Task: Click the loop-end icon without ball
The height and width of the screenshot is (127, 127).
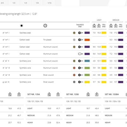Action: click(81, 54)
